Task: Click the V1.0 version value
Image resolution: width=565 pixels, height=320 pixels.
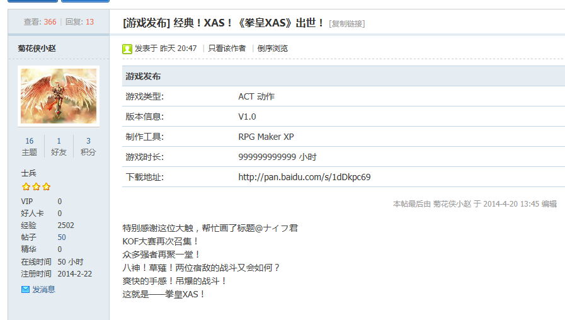Action: 247,117
